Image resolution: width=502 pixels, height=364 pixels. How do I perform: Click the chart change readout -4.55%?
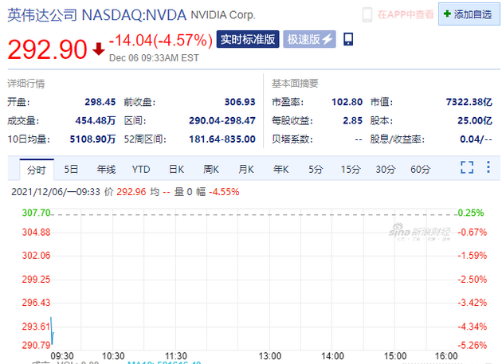pyautogui.click(x=224, y=192)
